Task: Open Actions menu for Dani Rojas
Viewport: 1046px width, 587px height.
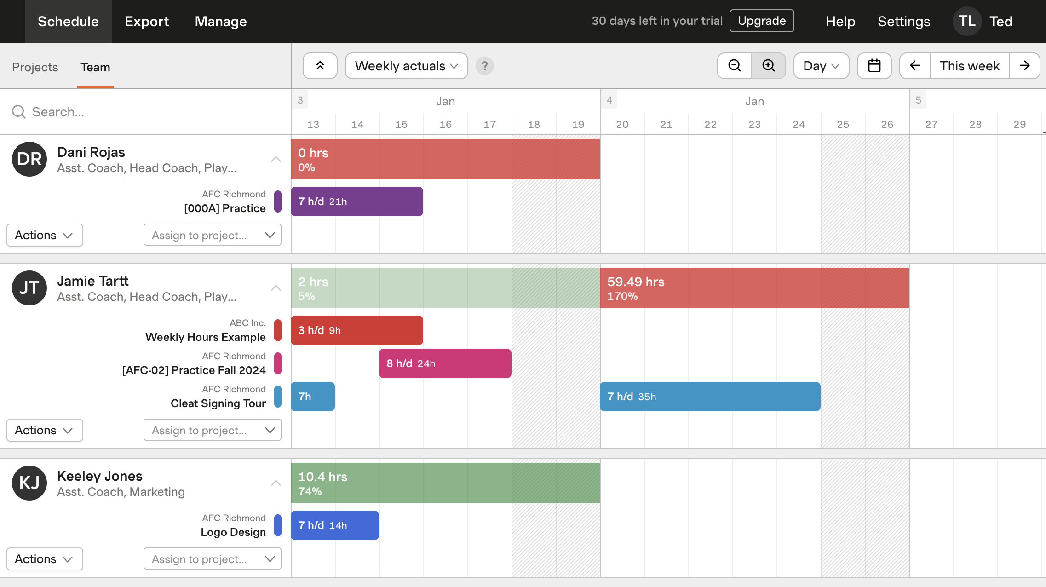Action: point(45,235)
